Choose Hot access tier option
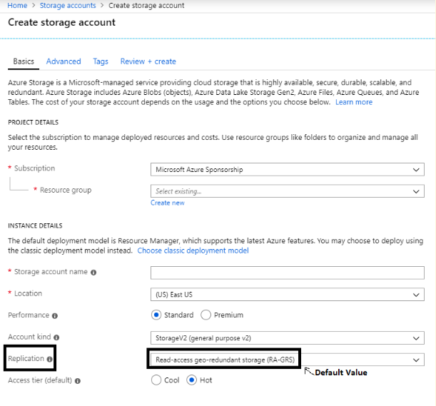Image resolution: width=436 pixels, height=406 pixels. coord(191,380)
